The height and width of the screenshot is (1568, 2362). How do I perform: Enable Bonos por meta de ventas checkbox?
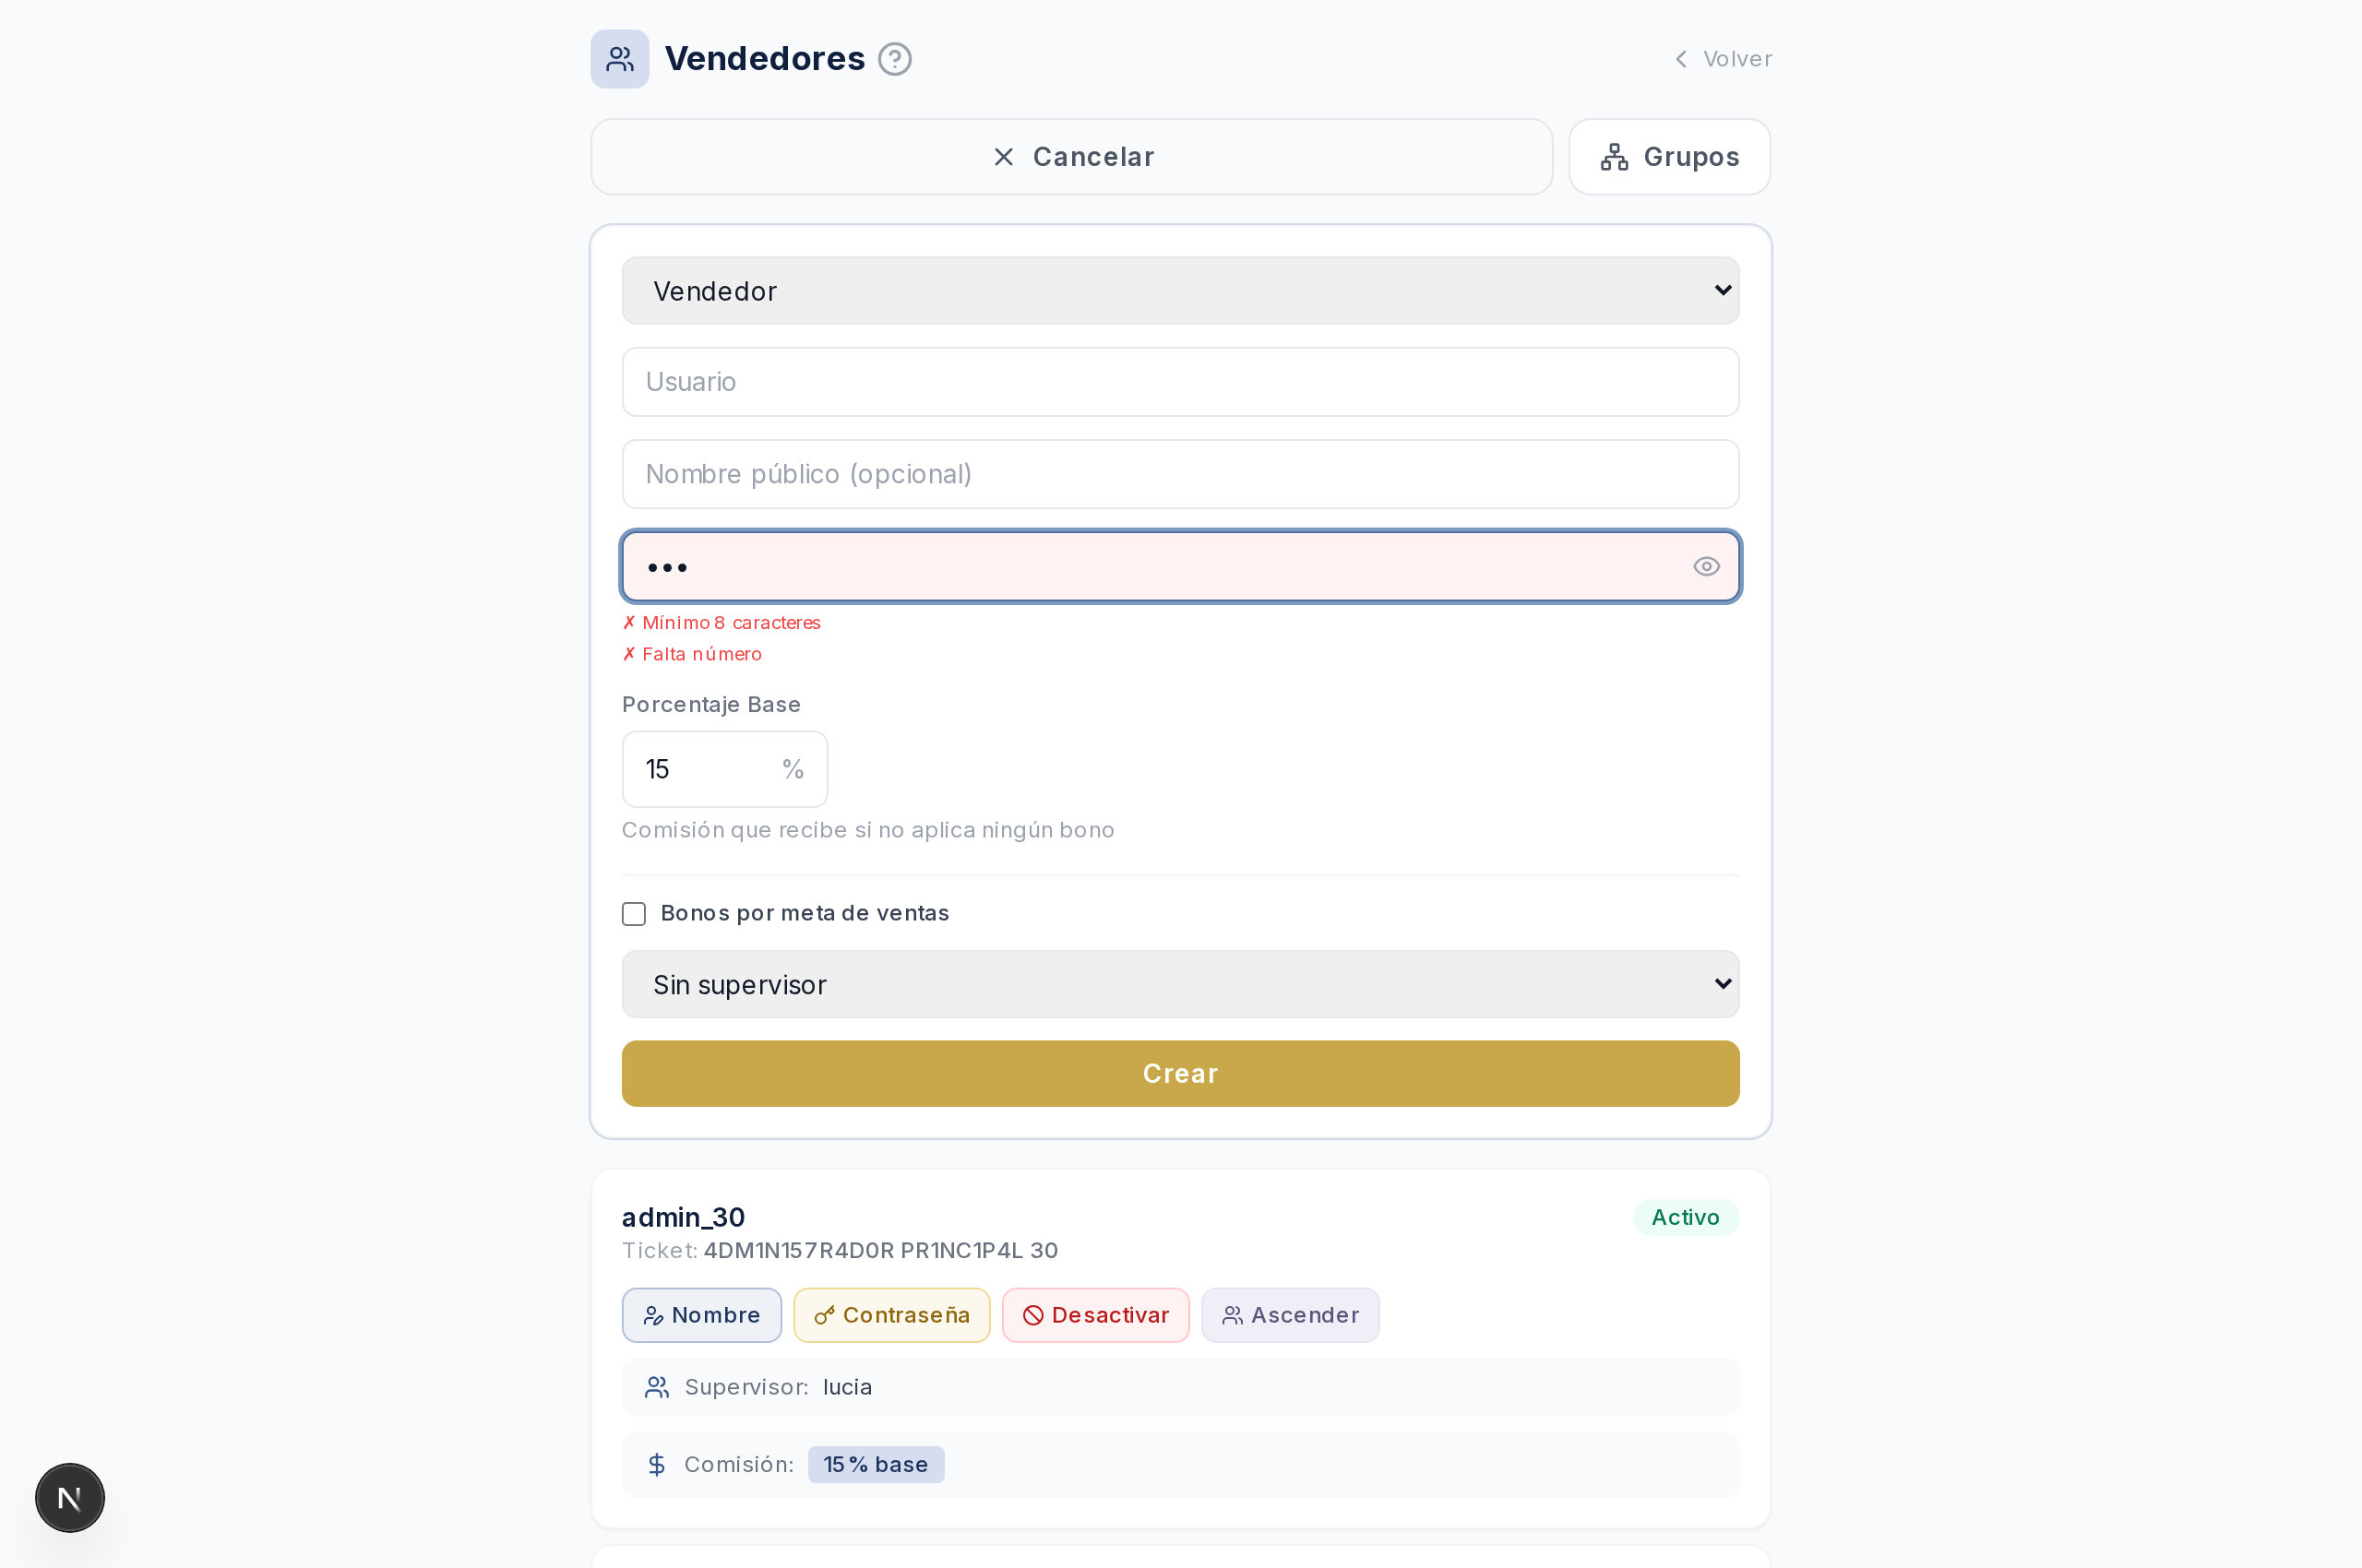coord(633,914)
